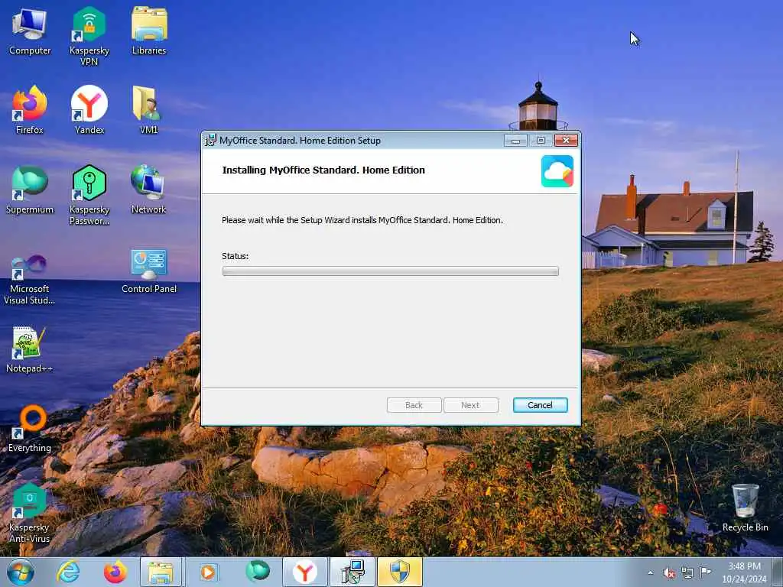Launch Kaspersky VPN shortcut
The image size is (783, 587).
pos(89,36)
